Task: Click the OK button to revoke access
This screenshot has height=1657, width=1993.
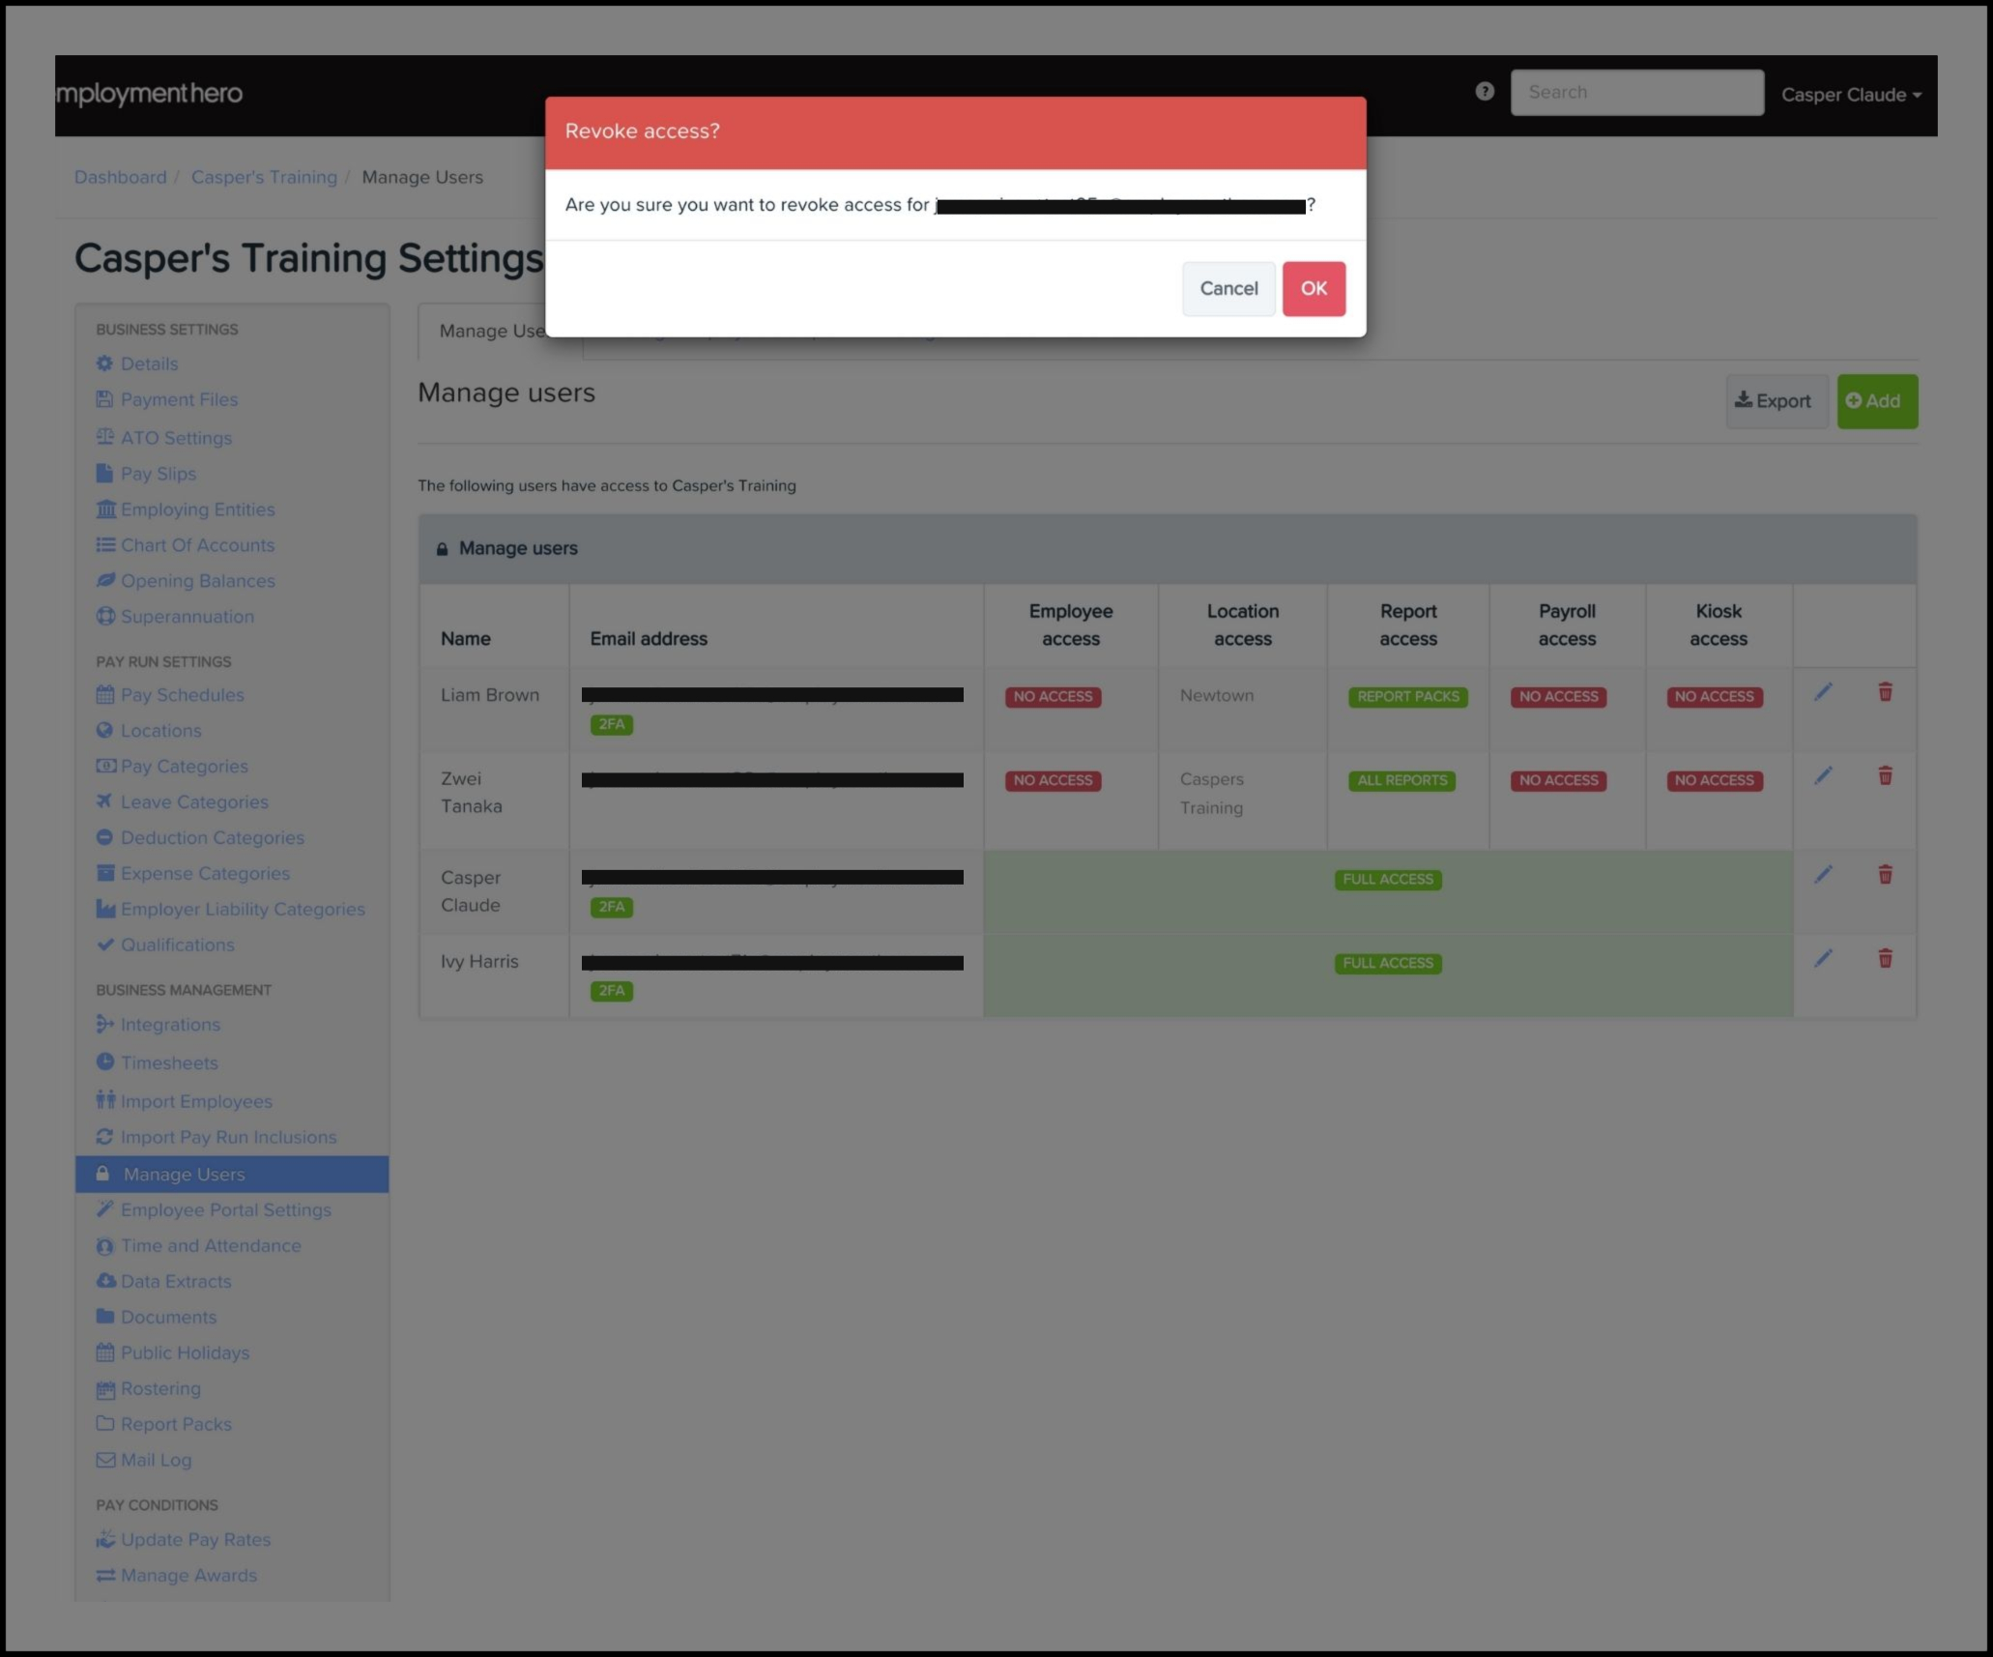Action: point(1313,288)
